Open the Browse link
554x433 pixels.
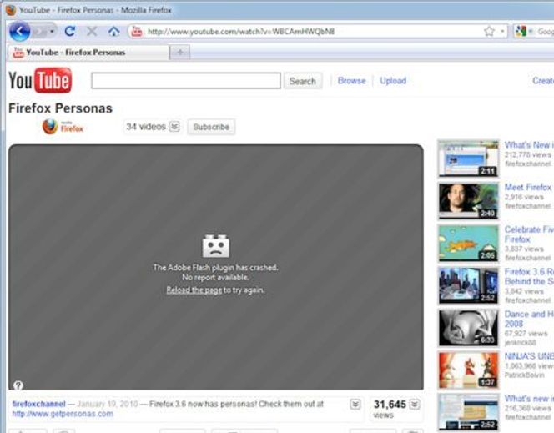(x=351, y=81)
